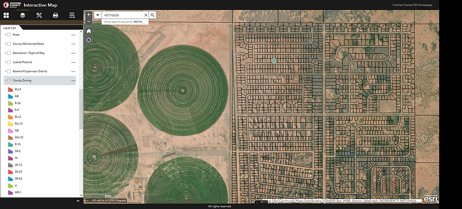The width and height of the screenshot is (462, 209).
Task: Click the SR-43 legend label
Action: point(18,179)
